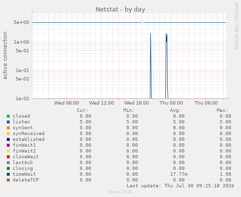Click the 'listen' legend label

[21, 122]
